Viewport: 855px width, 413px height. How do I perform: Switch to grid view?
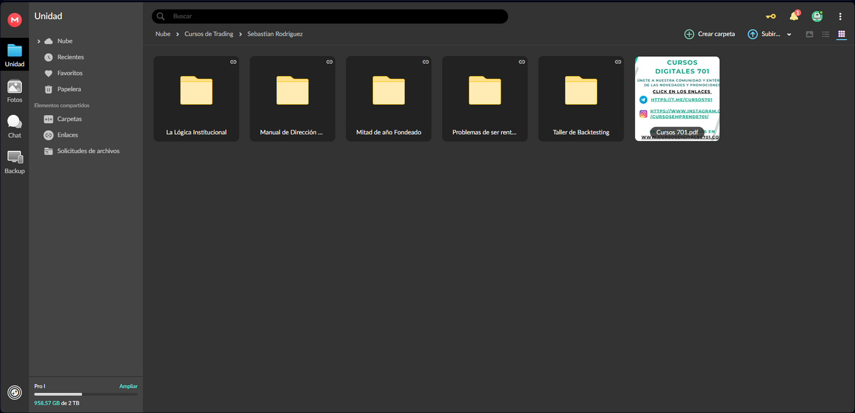(841, 34)
